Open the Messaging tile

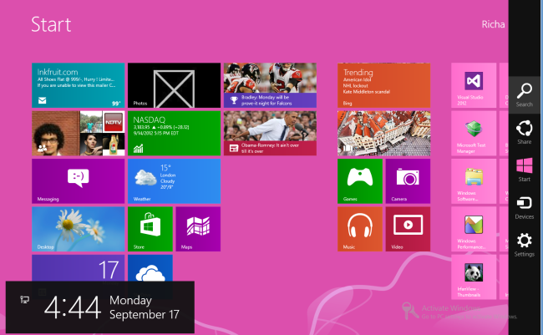click(79, 181)
